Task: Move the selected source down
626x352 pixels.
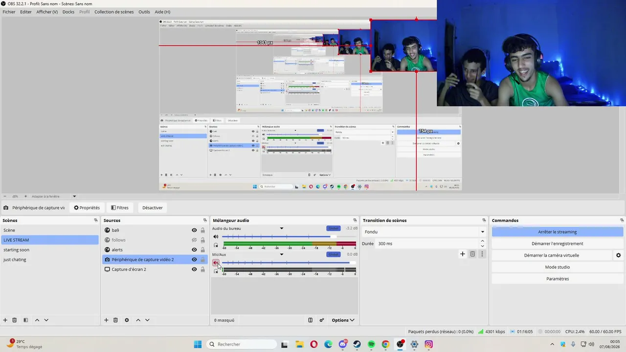Action: pyautogui.click(x=147, y=320)
